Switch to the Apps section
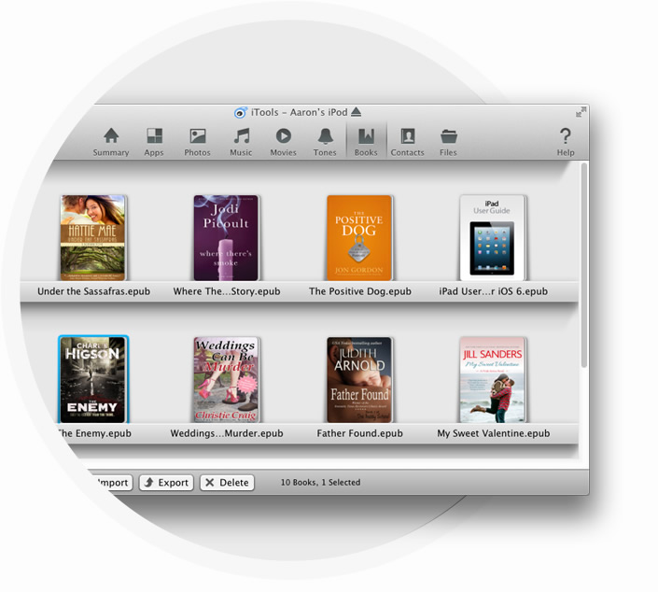 click(x=154, y=141)
